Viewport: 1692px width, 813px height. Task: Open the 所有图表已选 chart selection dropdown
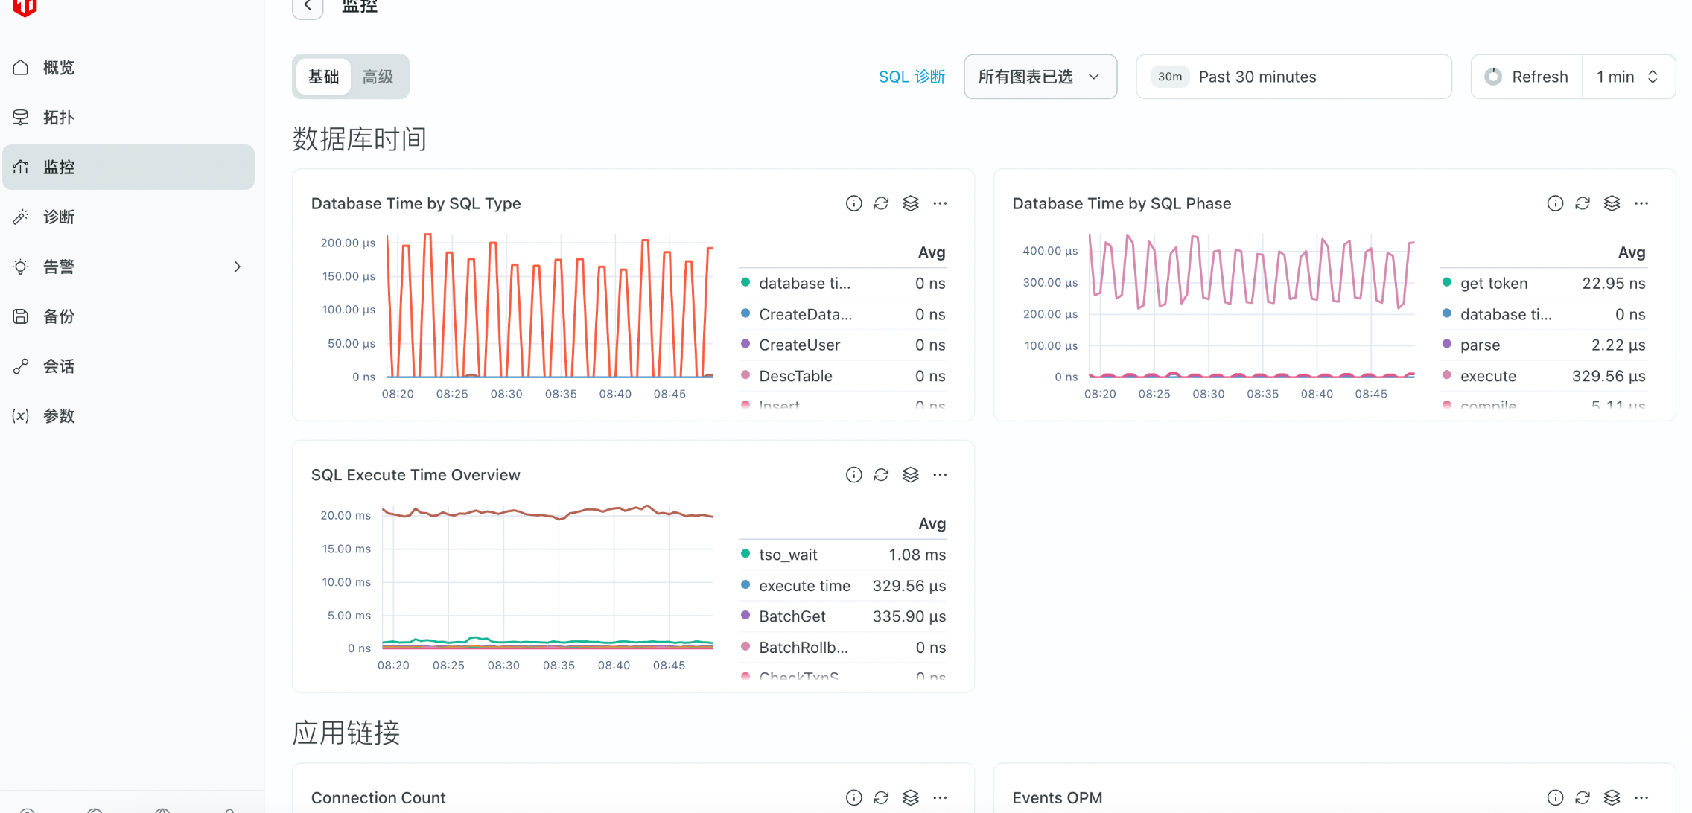pos(1040,77)
